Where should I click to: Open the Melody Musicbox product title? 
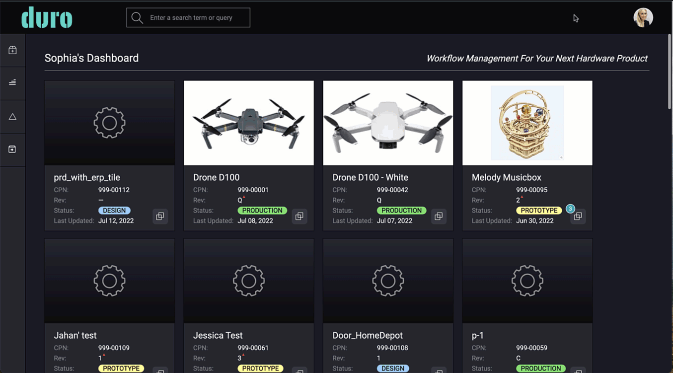pos(506,177)
